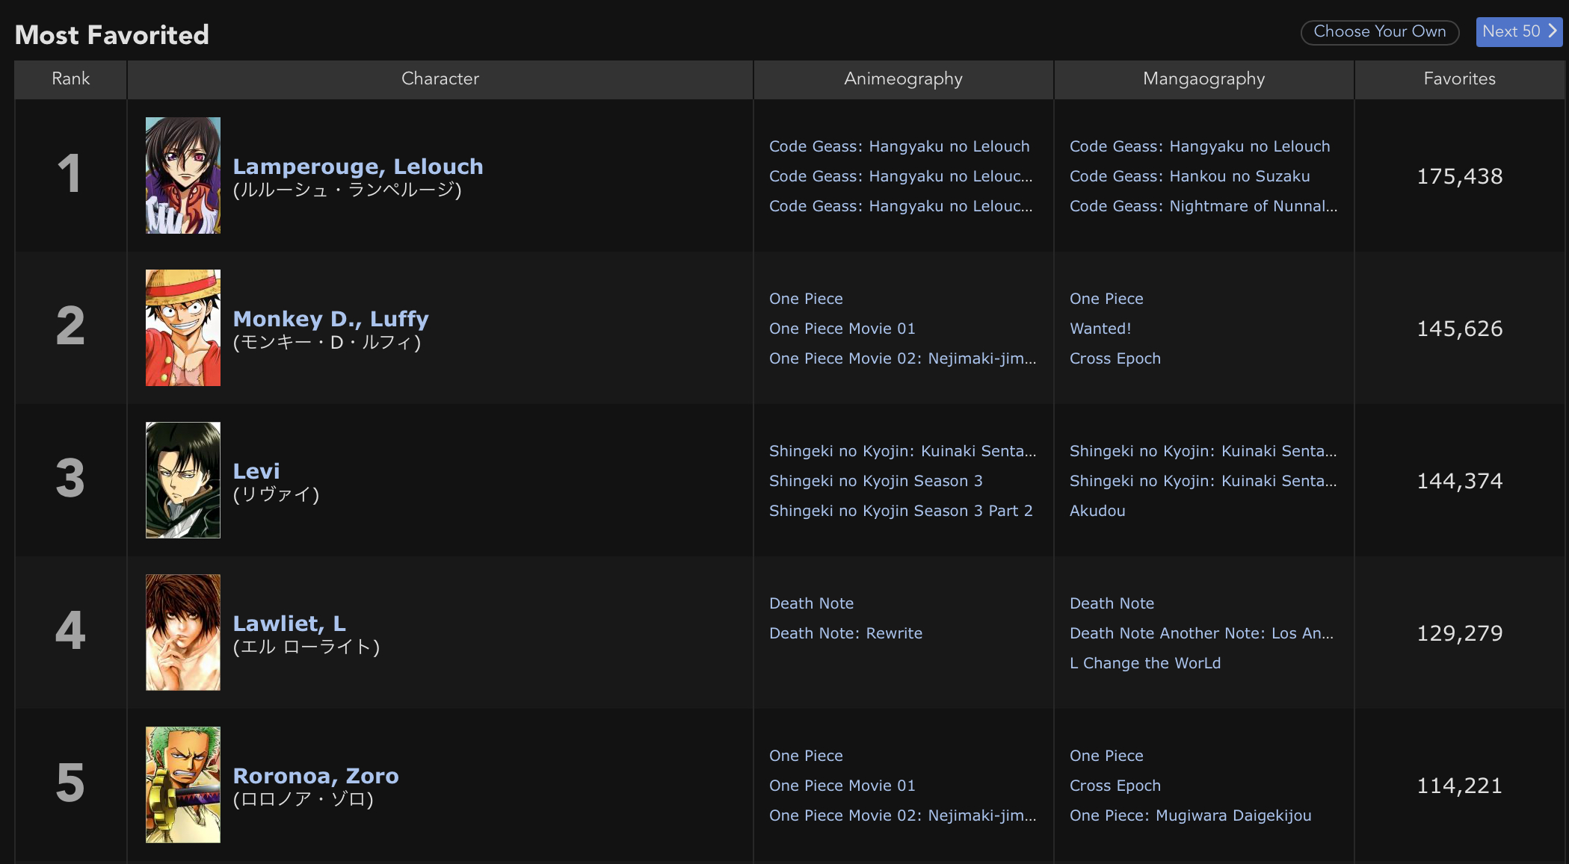Screen dimensions: 1569x864
Task: Open Akudou manga link
Action: tap(1097, 511)
